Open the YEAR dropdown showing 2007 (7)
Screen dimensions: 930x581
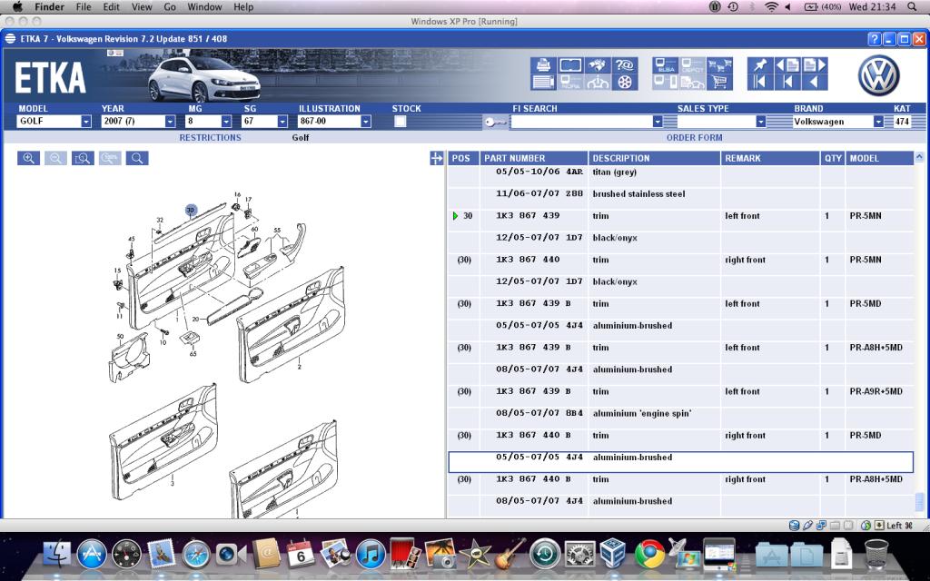point(139,122)
